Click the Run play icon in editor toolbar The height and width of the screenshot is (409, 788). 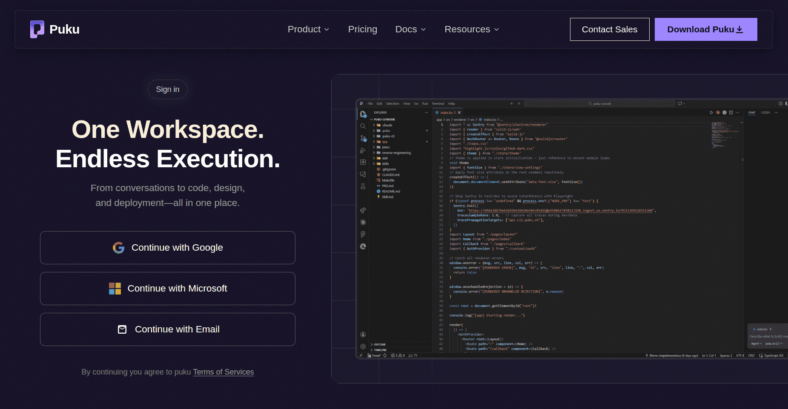711,113
